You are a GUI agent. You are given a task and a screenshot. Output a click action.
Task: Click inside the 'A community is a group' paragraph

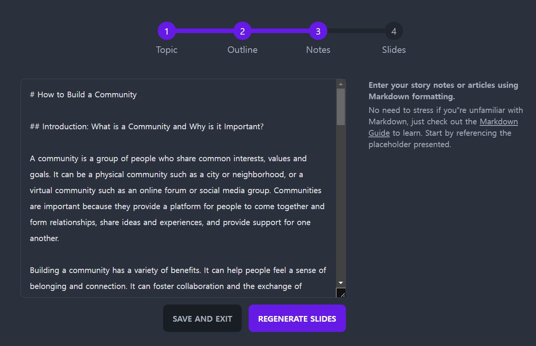177,198
